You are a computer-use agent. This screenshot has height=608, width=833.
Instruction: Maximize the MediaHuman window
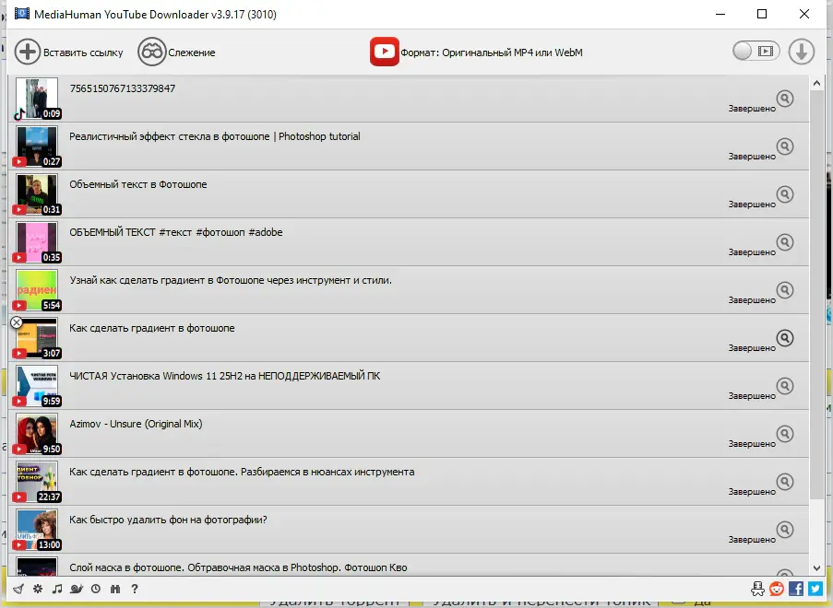click(762, 14)
